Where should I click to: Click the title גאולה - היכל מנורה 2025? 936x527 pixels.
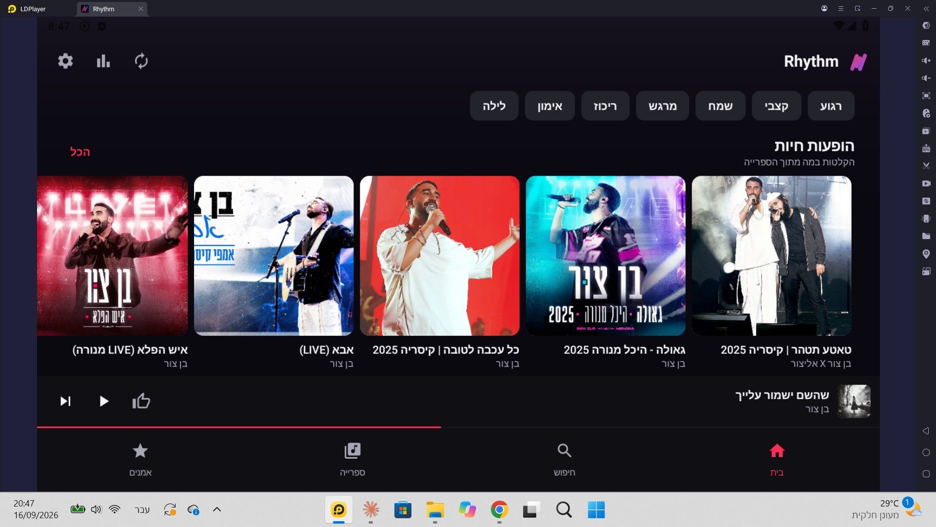click(624, 350)
